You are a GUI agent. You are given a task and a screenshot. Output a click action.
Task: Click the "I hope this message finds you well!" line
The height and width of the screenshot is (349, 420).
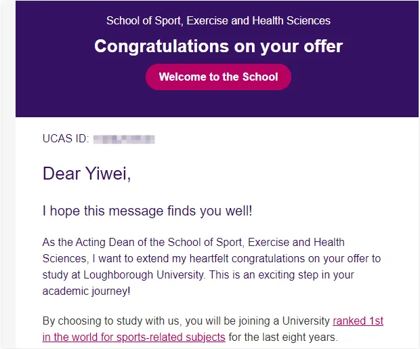(x=147, y=211)
